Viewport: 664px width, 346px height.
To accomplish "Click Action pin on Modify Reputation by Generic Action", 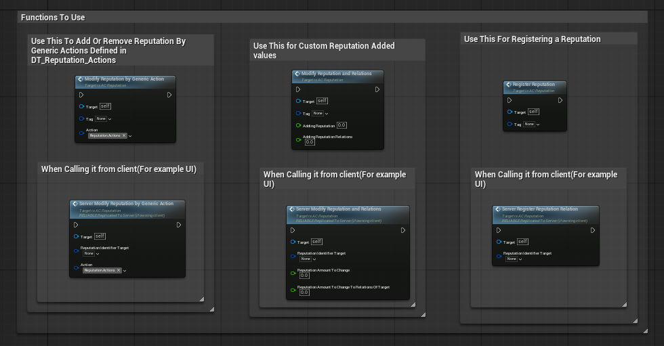I will click(81, 133).
